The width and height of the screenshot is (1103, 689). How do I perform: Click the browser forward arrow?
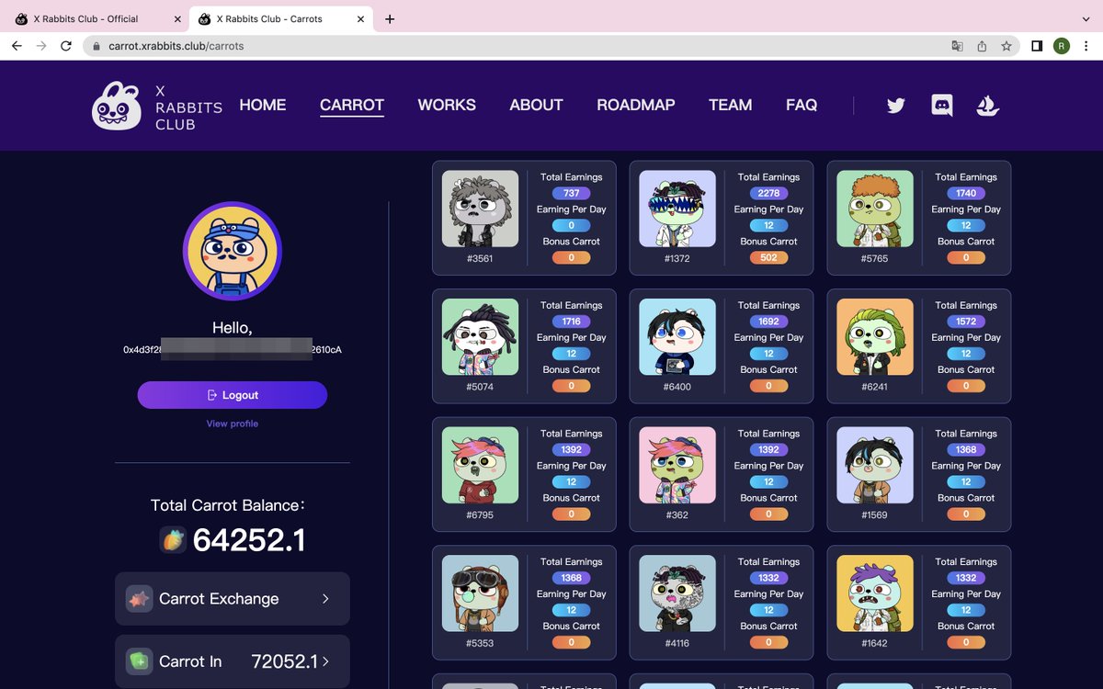click(41, 46)
